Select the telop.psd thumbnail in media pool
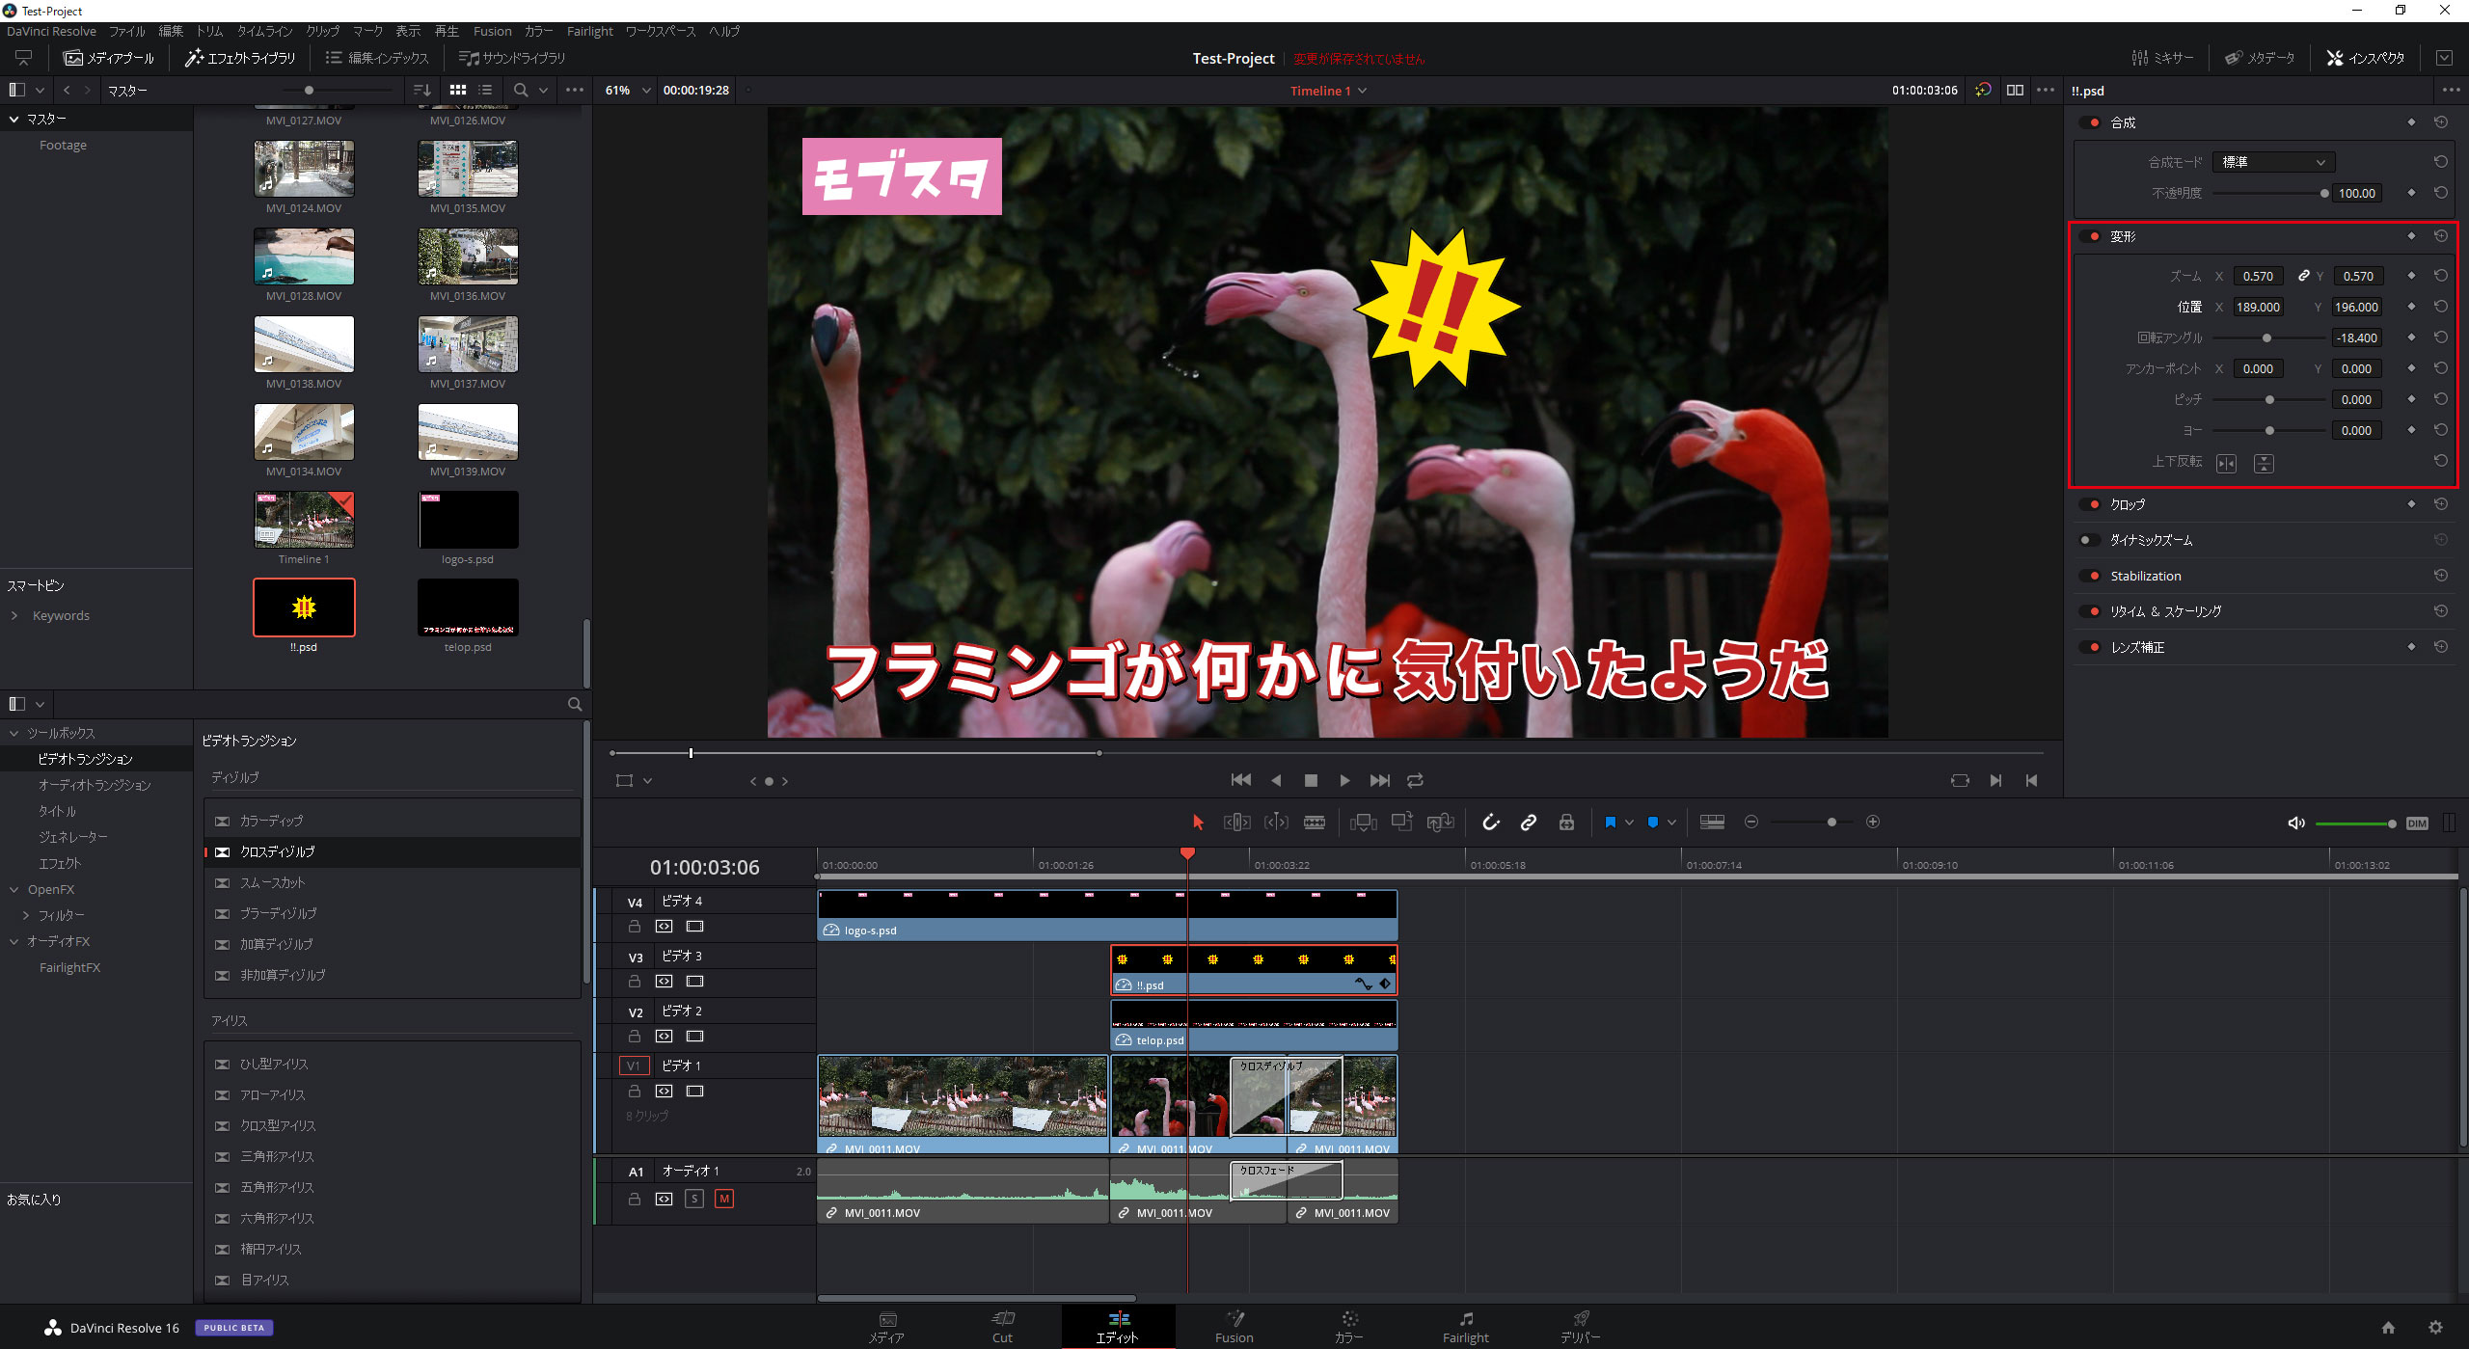Image resolution: width=2469 pixels, height=1349 pixels. [468, 607]
